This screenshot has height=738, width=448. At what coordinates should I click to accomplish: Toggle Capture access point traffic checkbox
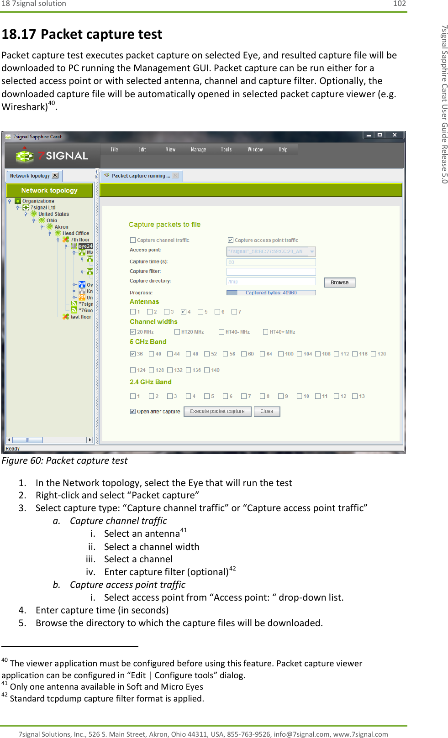pyautogui.click(x=231, y=240)
